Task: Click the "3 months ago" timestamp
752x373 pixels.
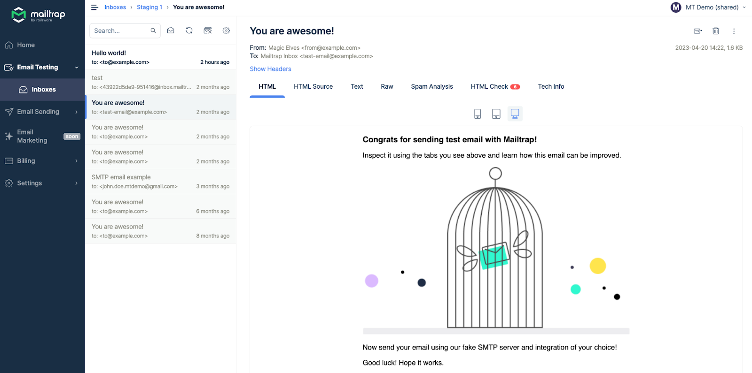Action: pos(213,187)
